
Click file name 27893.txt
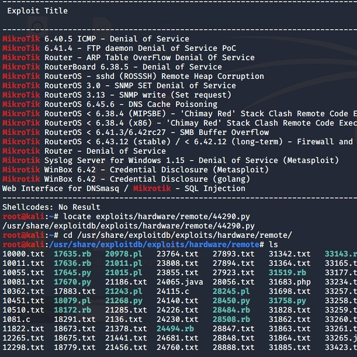233,254
